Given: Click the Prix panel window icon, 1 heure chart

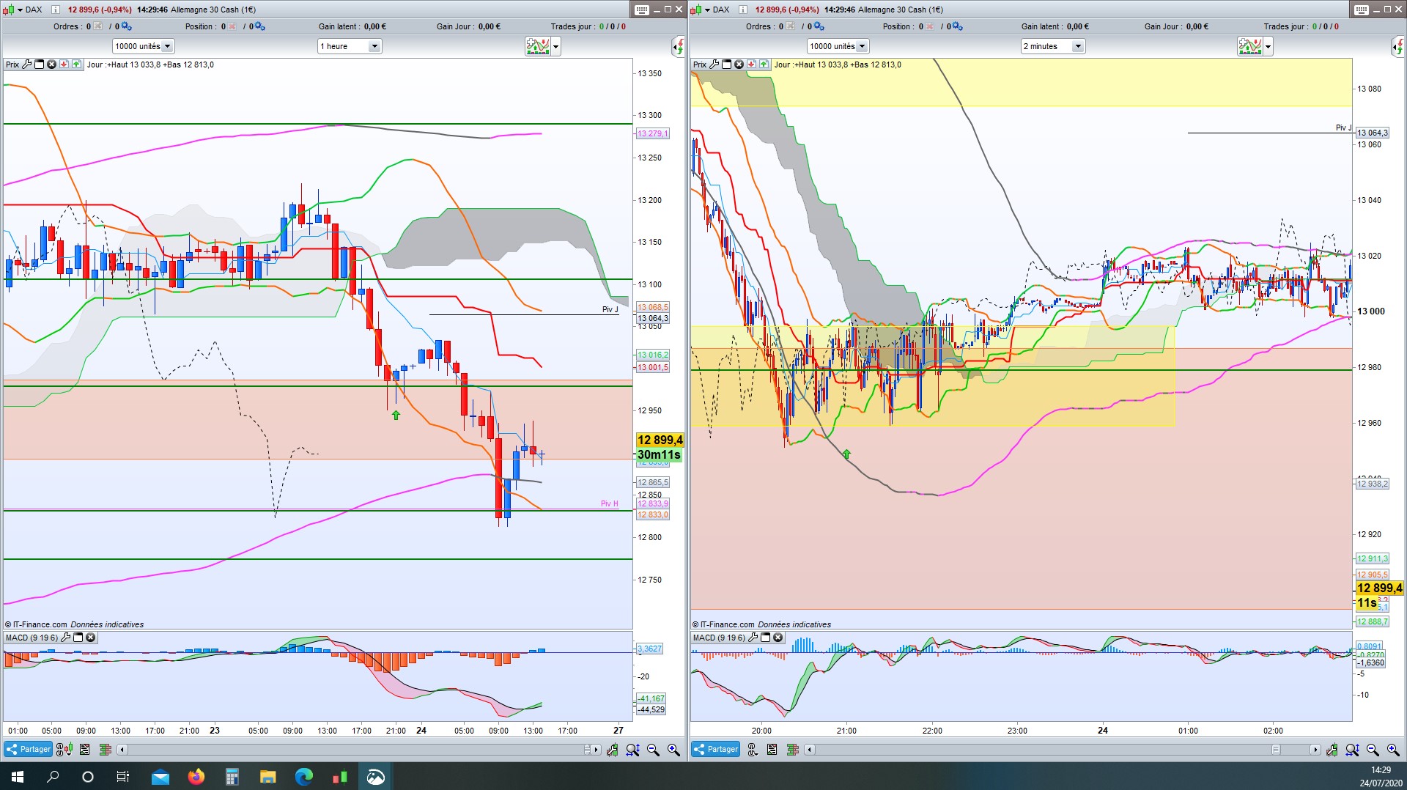Looking at the screenshot, I should point(40,64).
